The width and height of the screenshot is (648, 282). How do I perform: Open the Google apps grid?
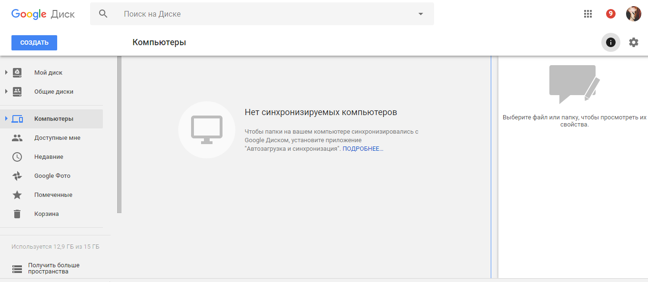[x=587, y=14]
